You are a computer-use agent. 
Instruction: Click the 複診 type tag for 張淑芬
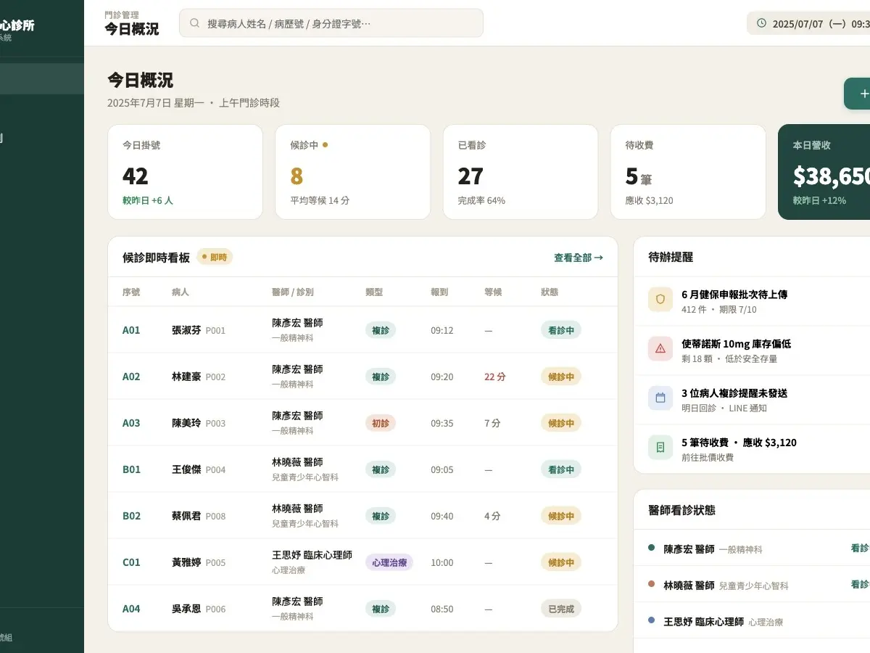click(x=381, y=330)
